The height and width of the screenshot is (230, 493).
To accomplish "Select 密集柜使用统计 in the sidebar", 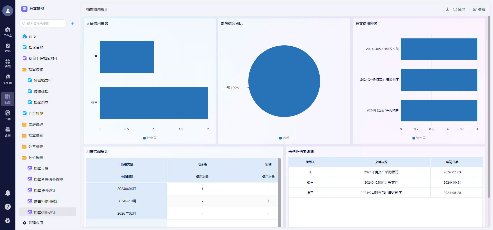I will pyautogui.click(x=46, y=202).
